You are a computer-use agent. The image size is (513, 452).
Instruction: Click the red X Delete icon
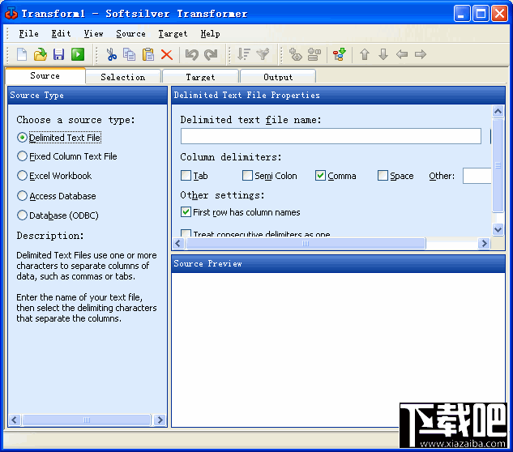(x=167, y=54)
